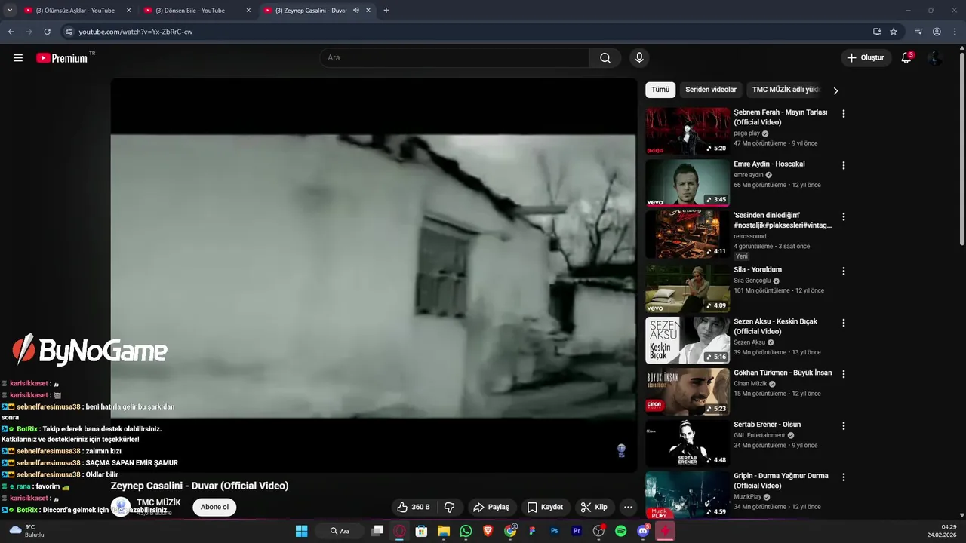The width and height of the screenshot is (966, 543).
Task: Like the video with 360 B likes
Action: pyautogui.click(x=414, y=507)
